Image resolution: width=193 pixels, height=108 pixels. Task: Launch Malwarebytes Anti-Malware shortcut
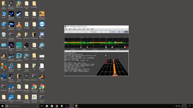[x=11, y=88]
